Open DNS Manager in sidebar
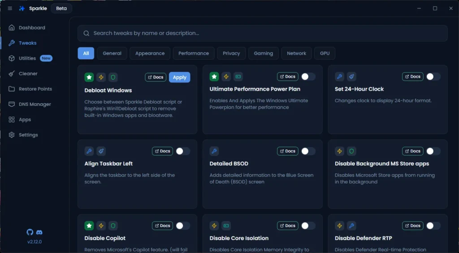Image resolution: width=459 pixels, height=253 pixels. click(35, 104)
